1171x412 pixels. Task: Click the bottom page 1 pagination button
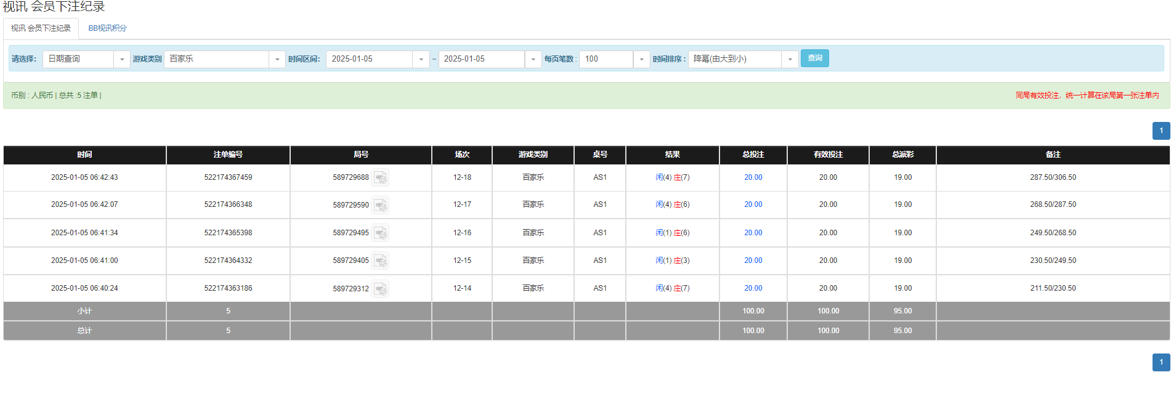point(1161,362)
